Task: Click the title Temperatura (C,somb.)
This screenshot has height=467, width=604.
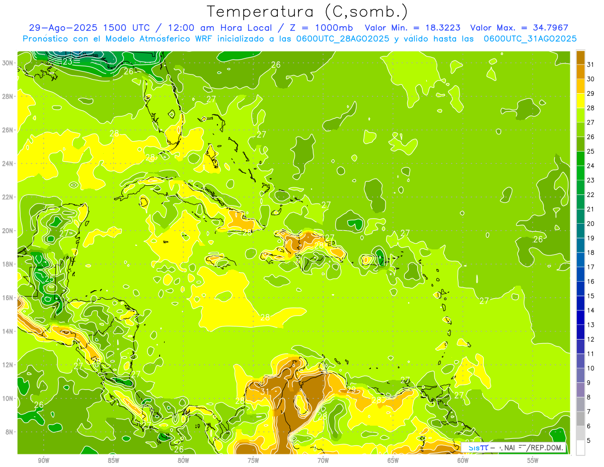Action: pyautogui.click(x=307, y=12)
